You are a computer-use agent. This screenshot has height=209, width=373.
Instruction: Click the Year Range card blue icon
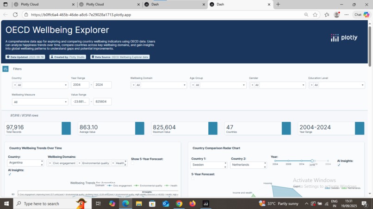[360, 128]
